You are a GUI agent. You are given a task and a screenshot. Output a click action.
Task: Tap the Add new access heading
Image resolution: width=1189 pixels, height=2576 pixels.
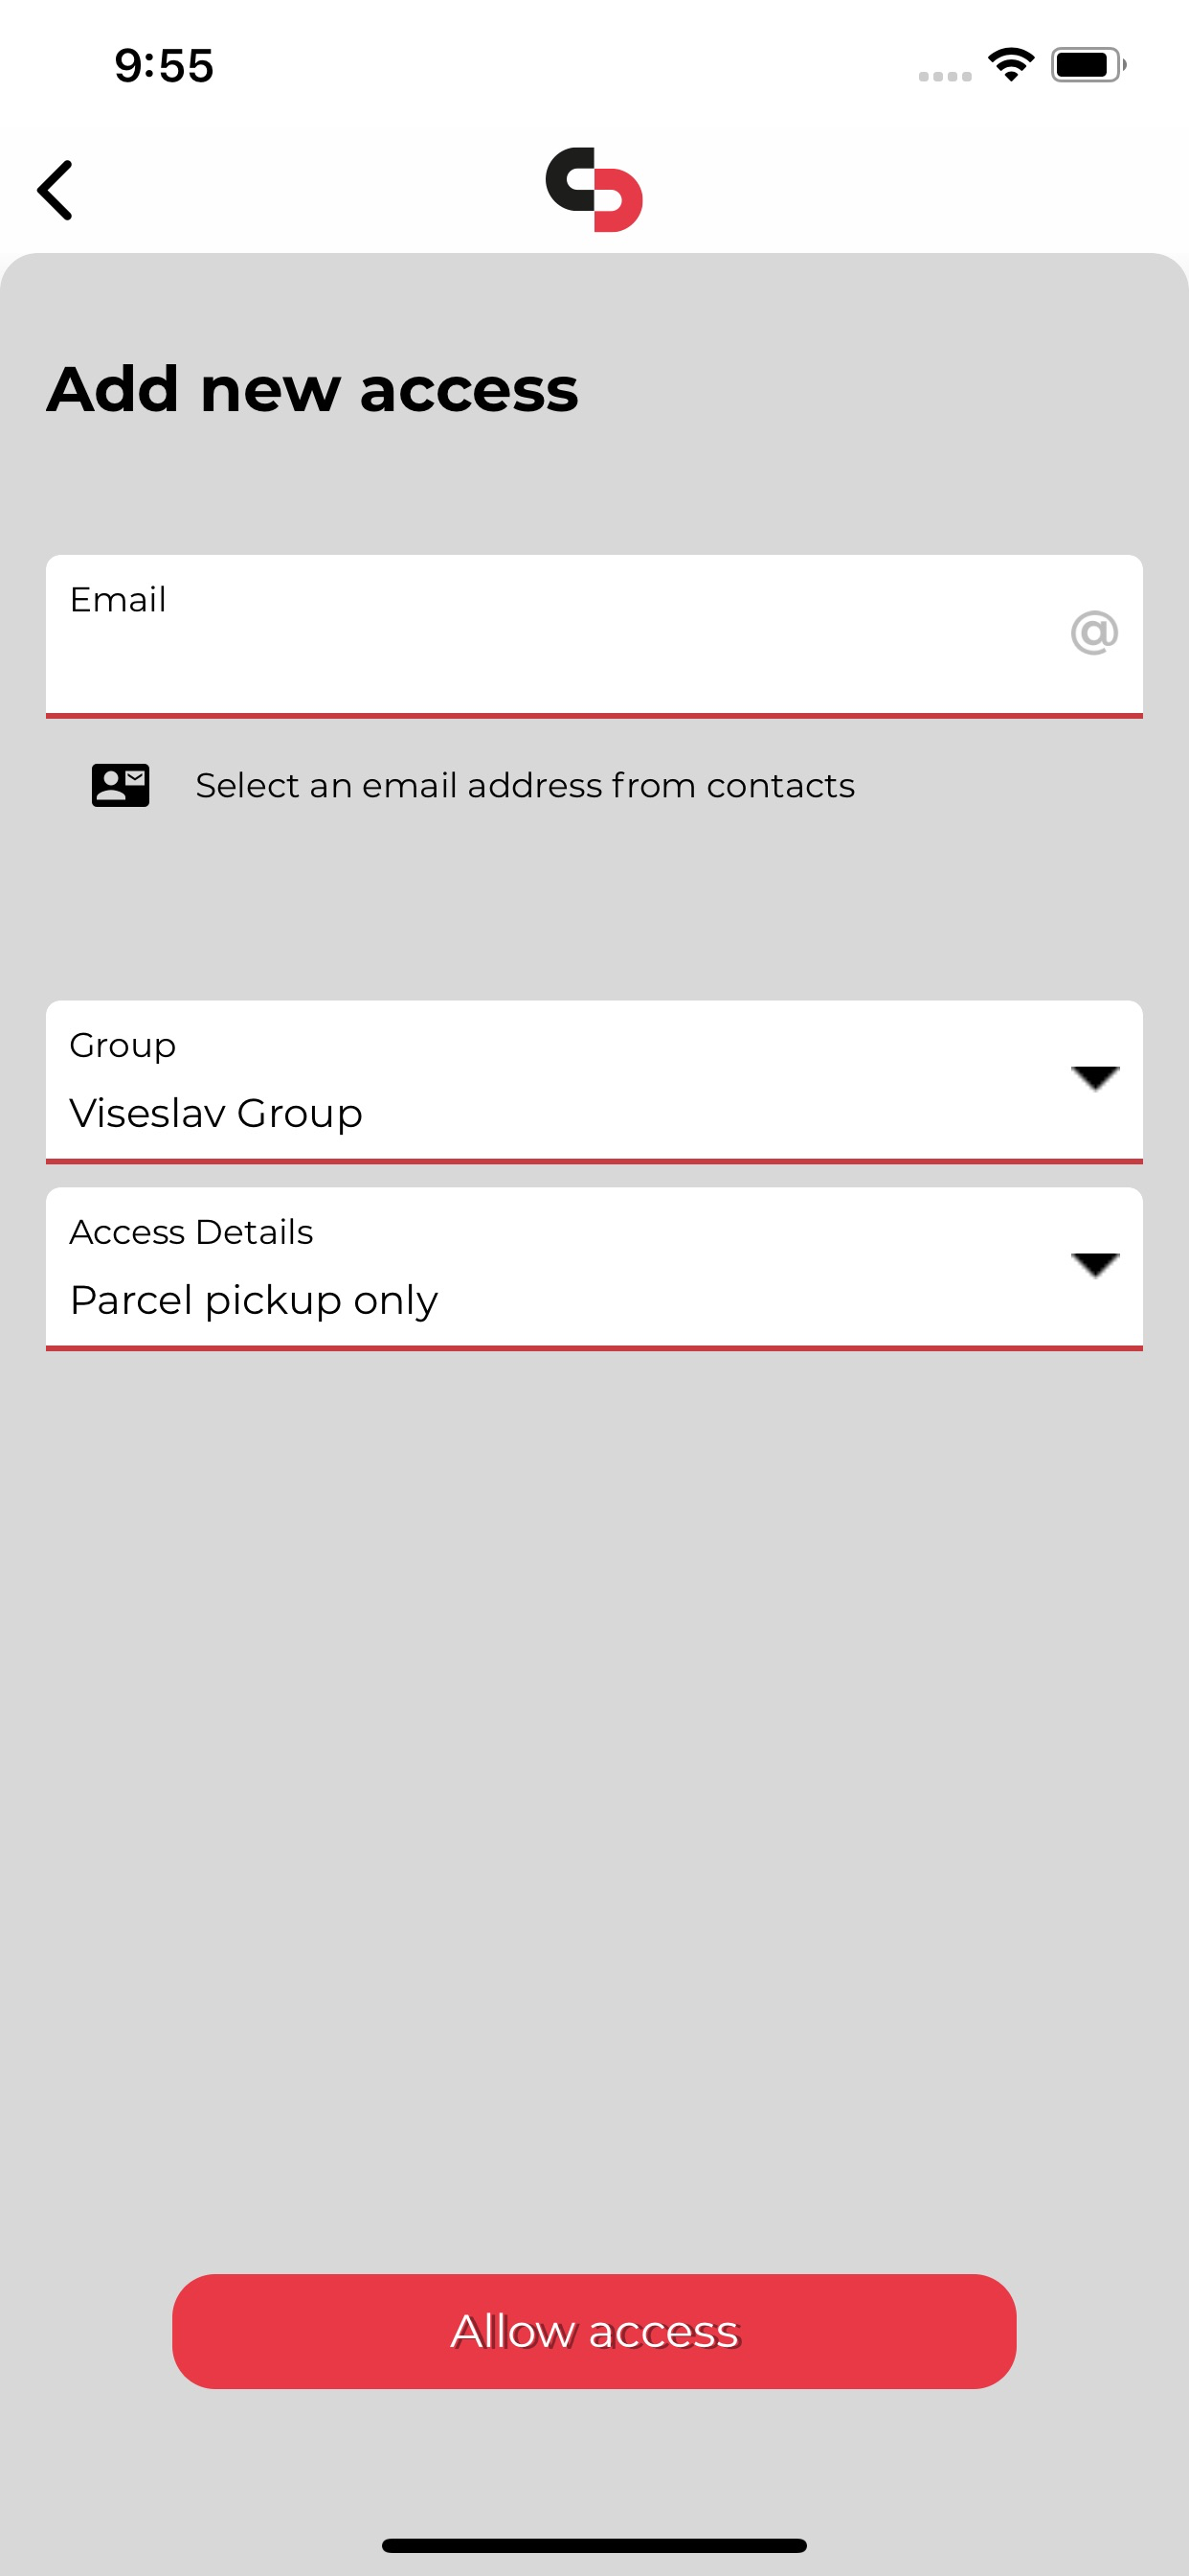point(313,389)
